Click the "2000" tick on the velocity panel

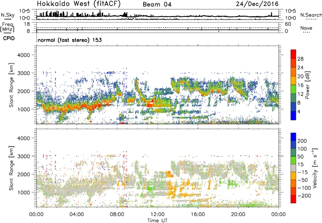tap(24, 174)
